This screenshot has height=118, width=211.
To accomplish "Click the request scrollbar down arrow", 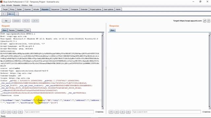I will coord(103,108).
